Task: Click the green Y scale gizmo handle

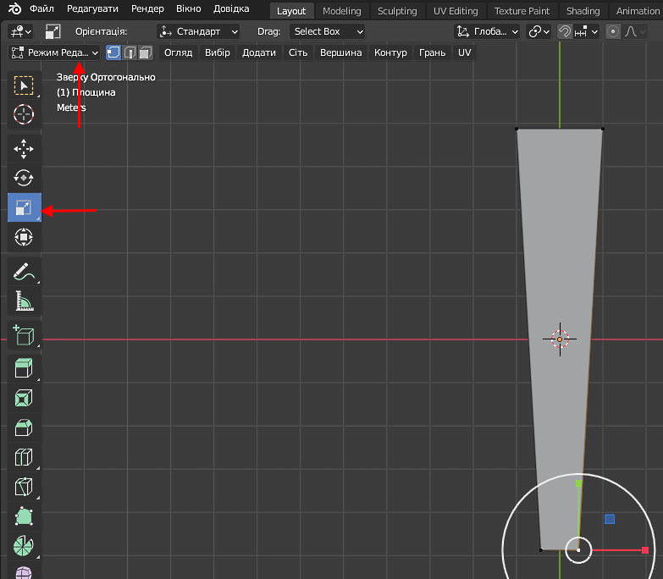Action: tap(578, 483)
